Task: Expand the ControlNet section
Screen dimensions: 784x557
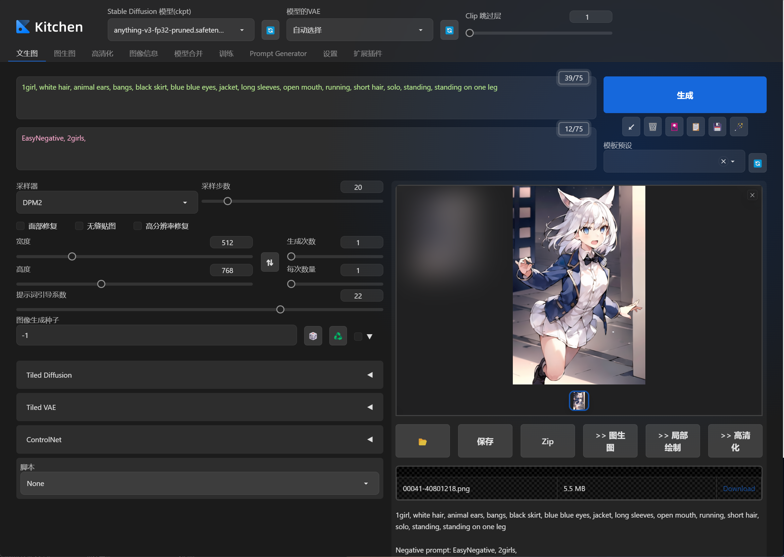Action: click(200, 439)
